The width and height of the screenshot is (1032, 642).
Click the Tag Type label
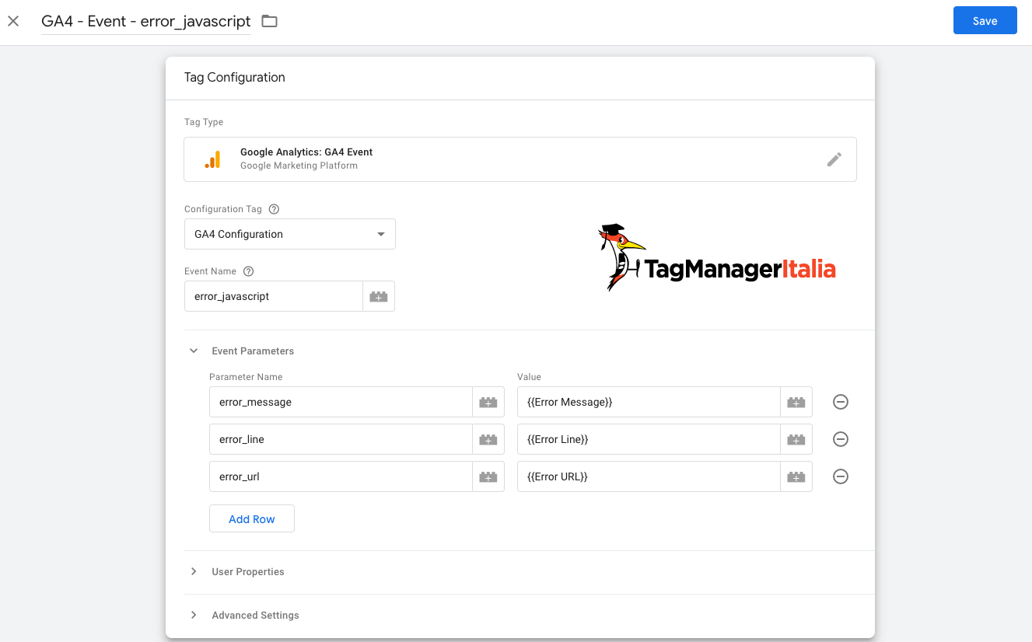204,122
